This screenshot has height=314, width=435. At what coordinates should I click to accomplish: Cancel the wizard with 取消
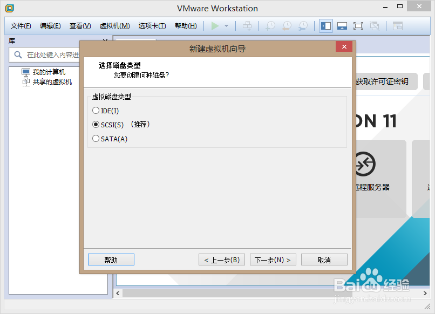click(x=324, y=260)
